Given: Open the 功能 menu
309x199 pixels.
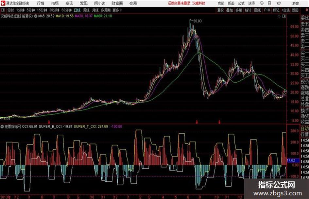Looking at the screenshot, I should point(221,3).
